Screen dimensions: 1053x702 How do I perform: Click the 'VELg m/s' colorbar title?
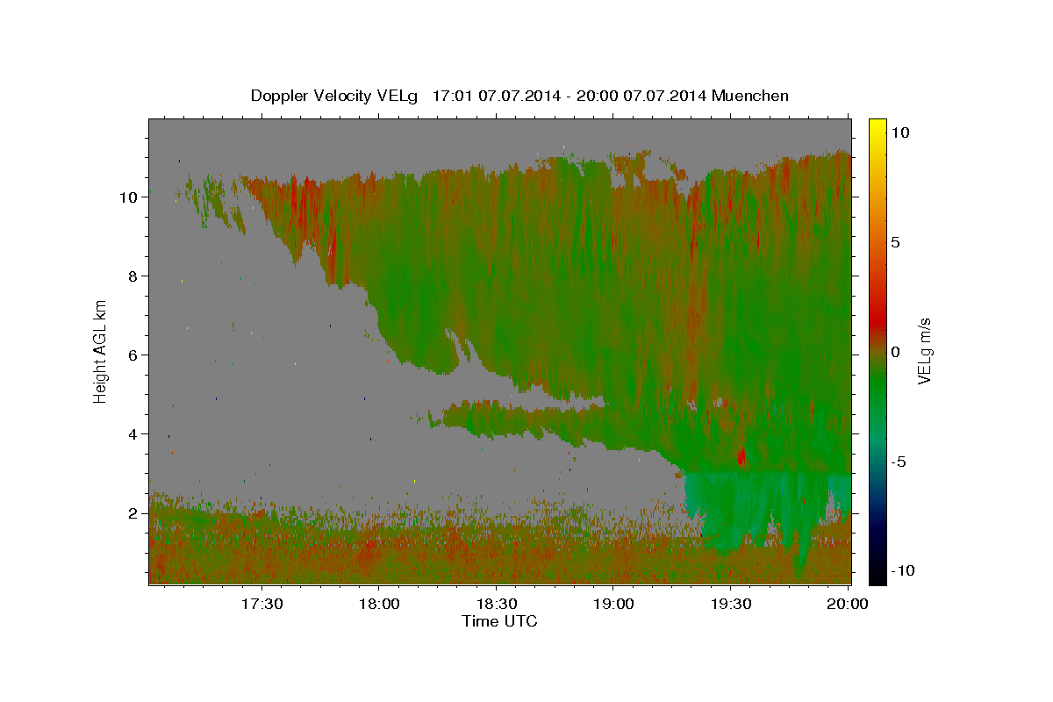[x=925, y=351]
